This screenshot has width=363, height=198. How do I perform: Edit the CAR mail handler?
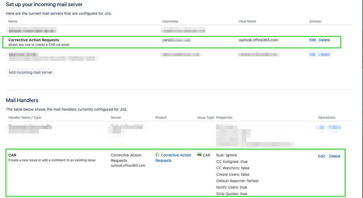coord(321,156)
